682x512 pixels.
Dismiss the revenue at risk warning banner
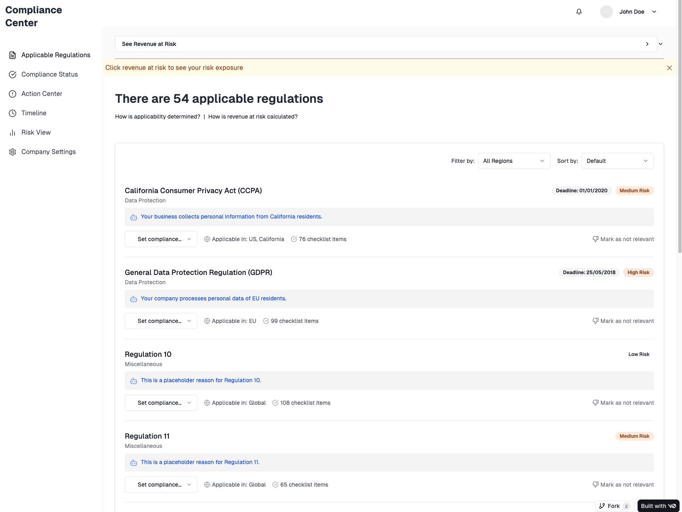(x=669, y=68)
